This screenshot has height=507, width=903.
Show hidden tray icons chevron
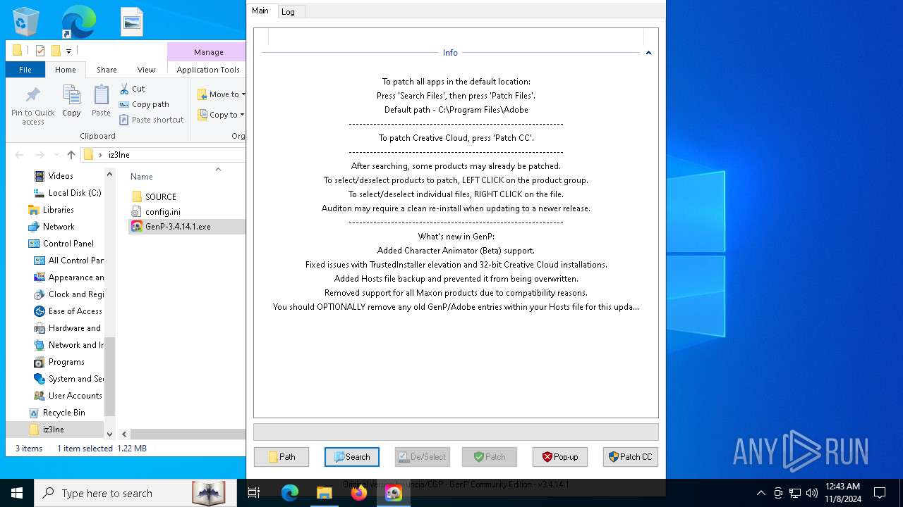[x=760, y=494]
